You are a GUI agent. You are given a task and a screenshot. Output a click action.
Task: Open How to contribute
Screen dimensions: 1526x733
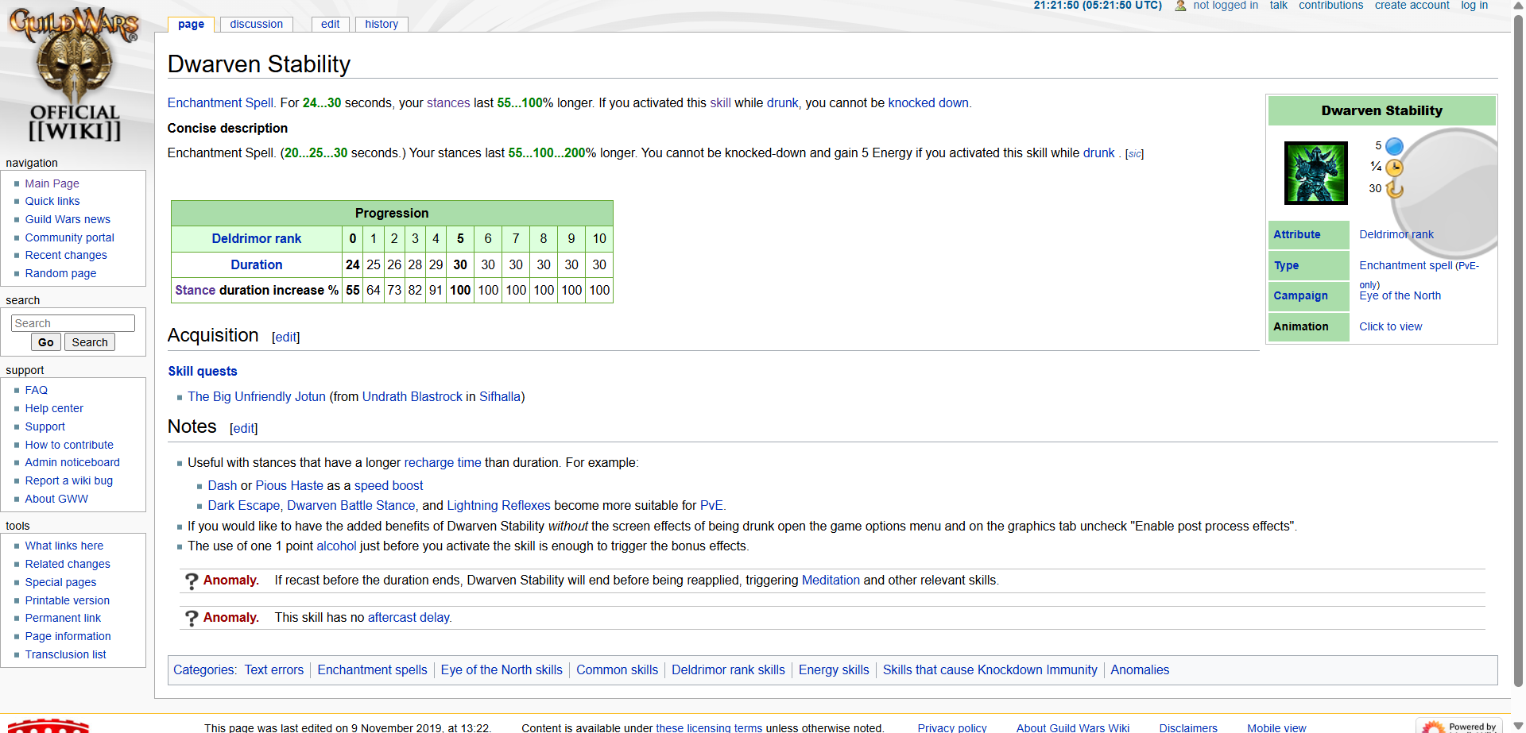(69, 445)
